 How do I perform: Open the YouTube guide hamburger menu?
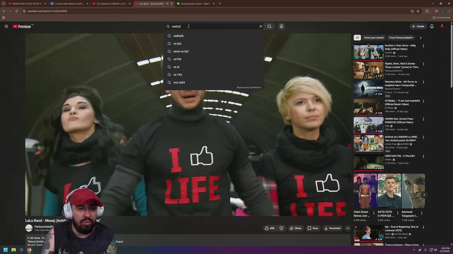pos(6,26)
